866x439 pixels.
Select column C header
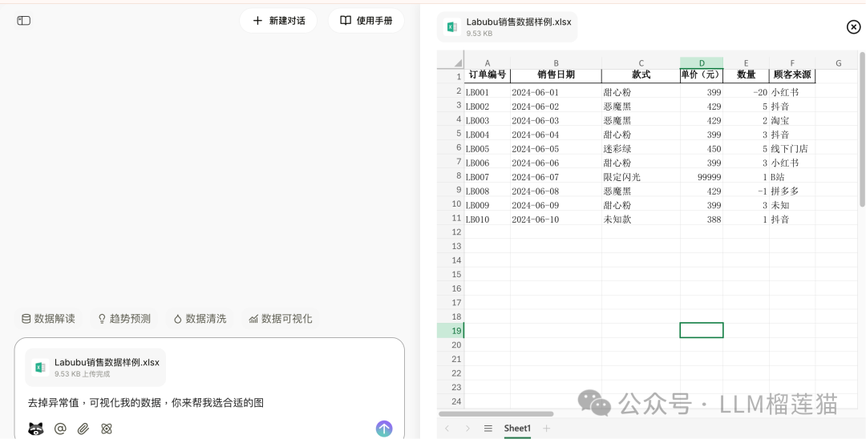[x=641, y=63]
